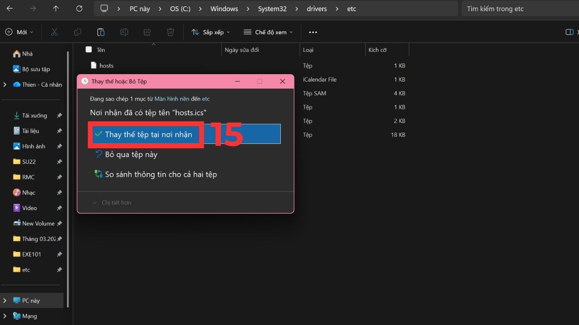Select the Cut icon in the toolbar

pos(55,32)
